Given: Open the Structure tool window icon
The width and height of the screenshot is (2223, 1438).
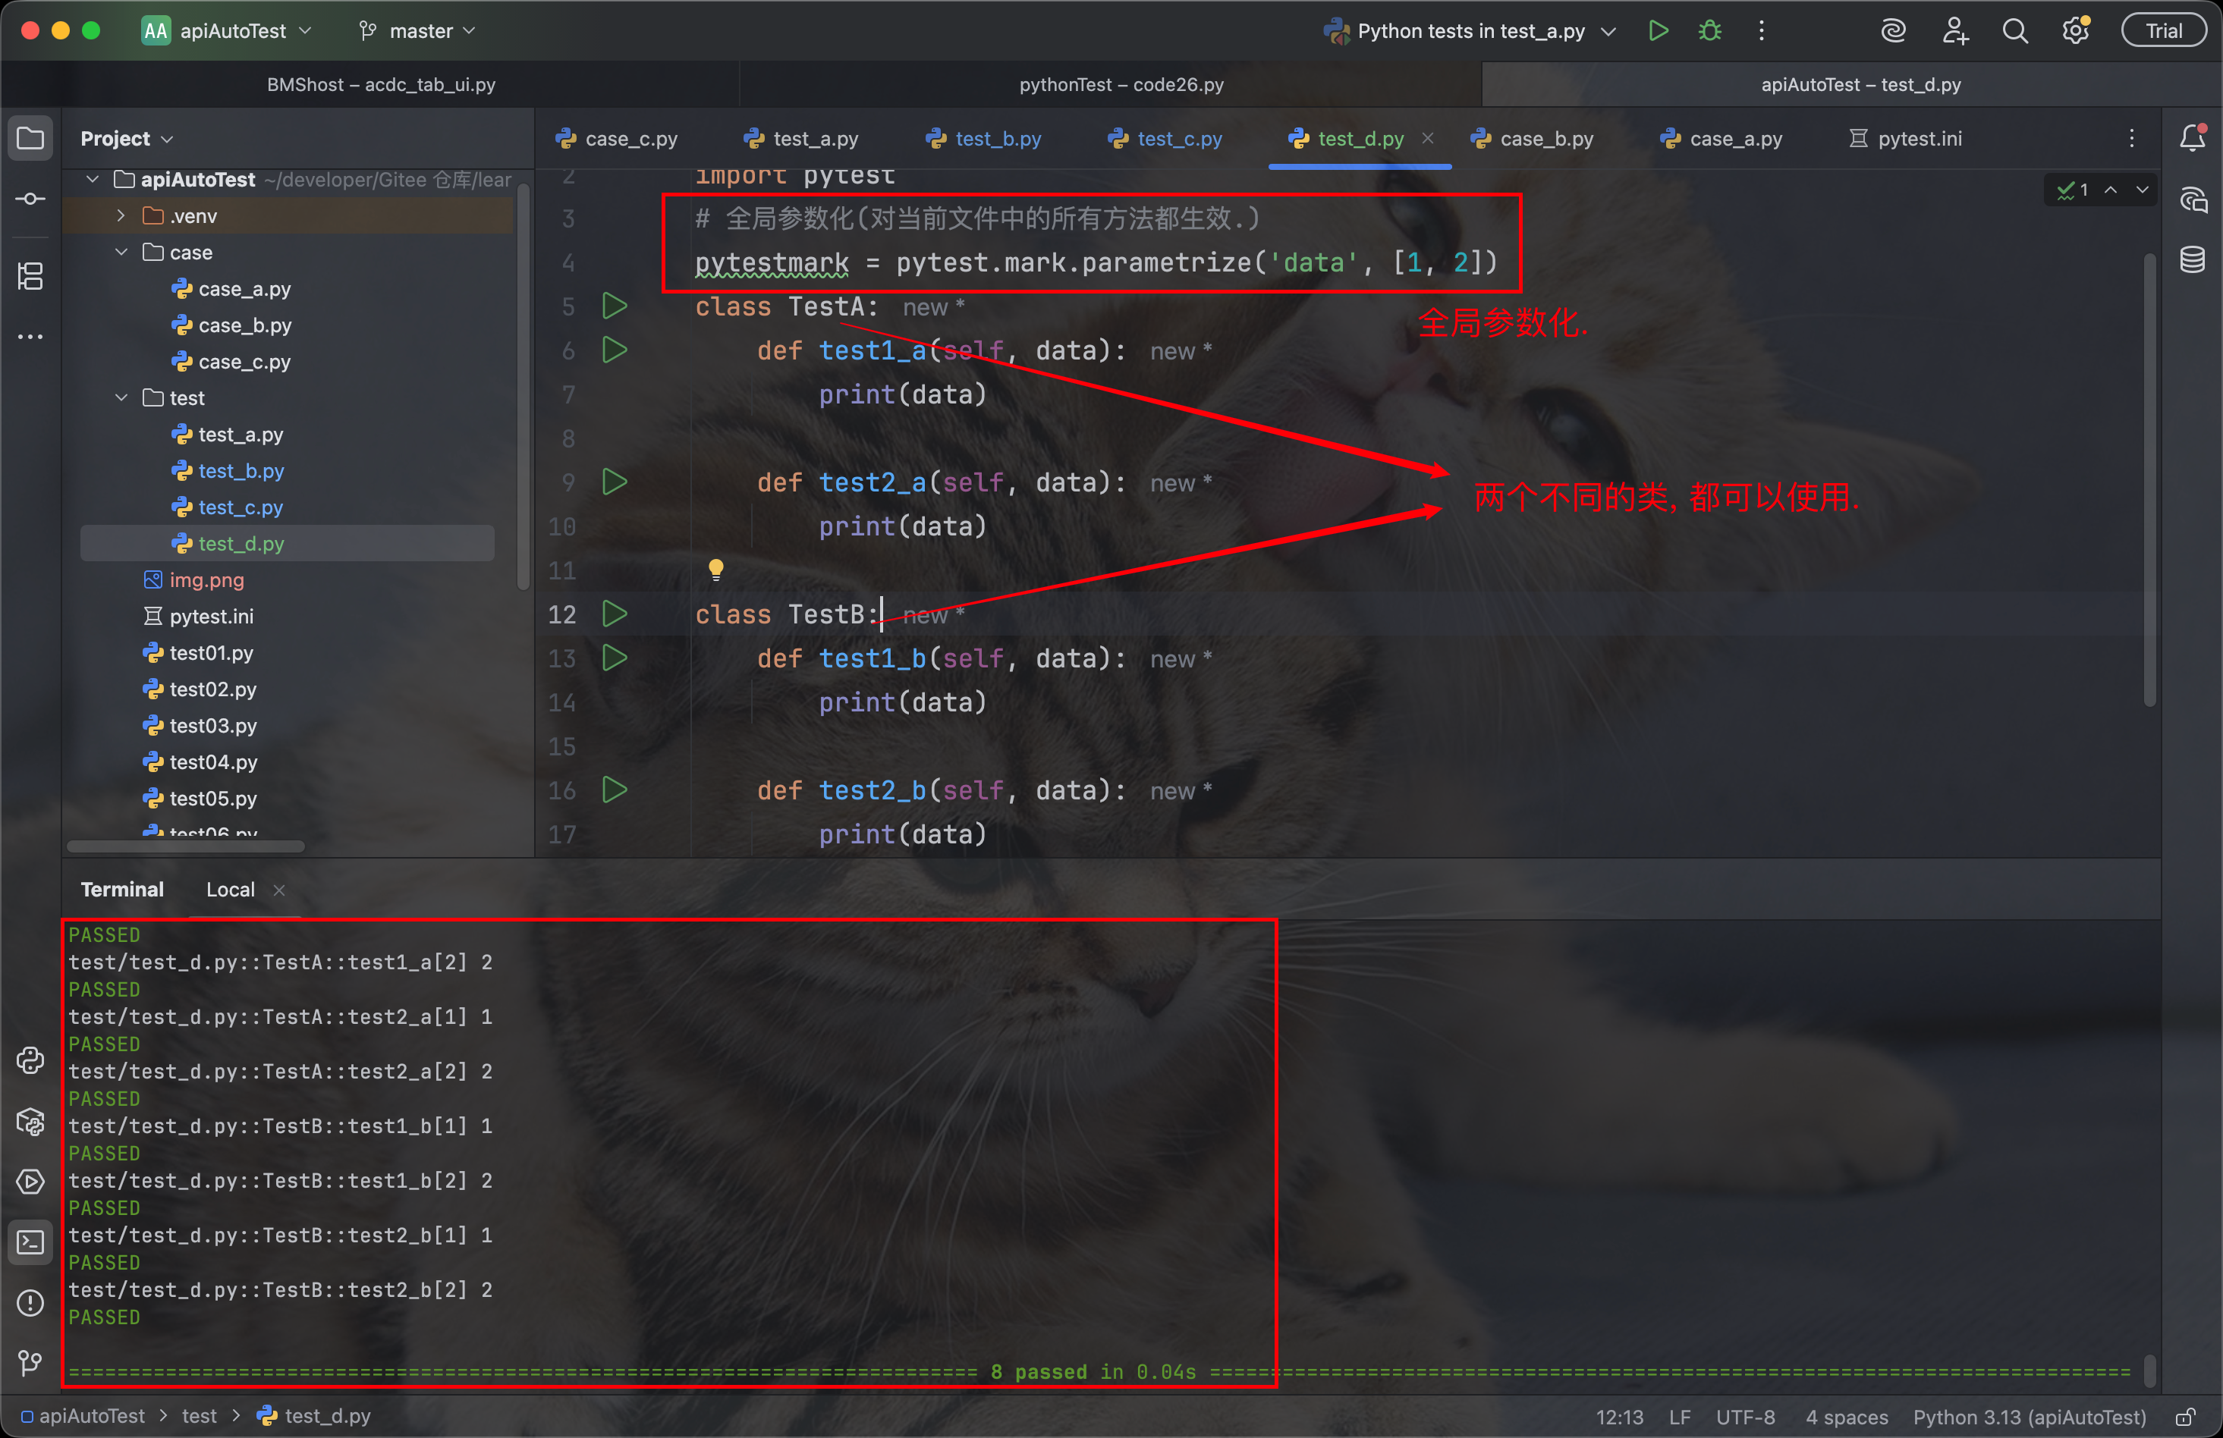Looking at the screenshot, I should tap(30, 276).
